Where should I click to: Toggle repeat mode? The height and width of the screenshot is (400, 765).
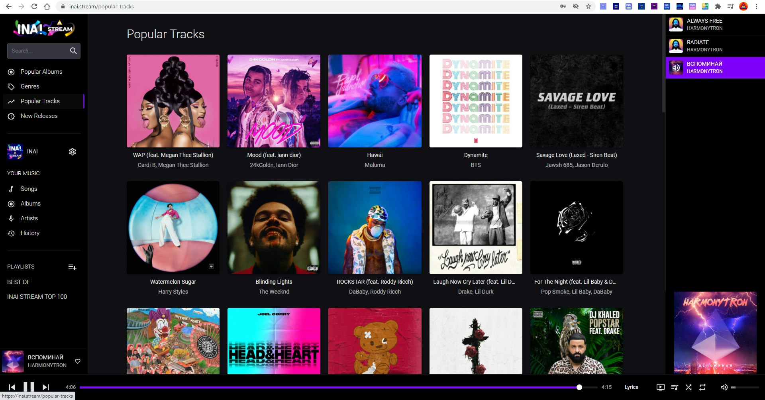point(702,387)
